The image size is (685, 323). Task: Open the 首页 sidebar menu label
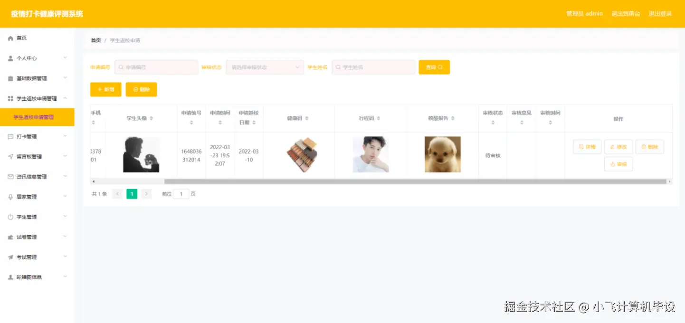[21, 38]
